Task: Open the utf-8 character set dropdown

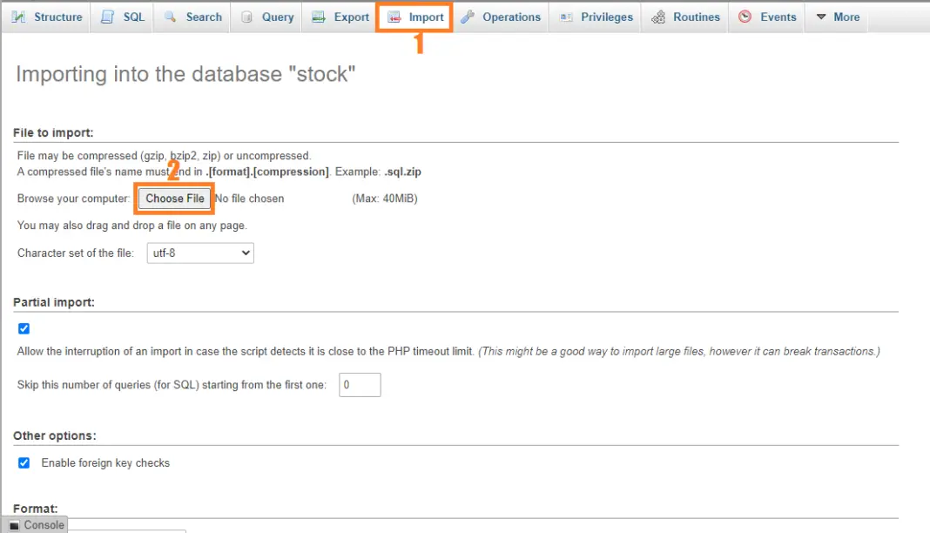Action: (x=199, y=253)
